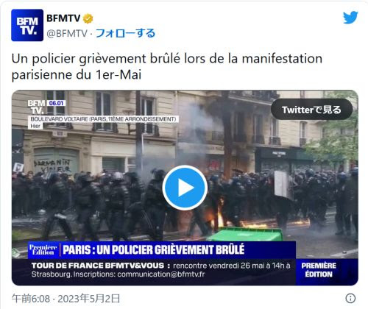Open the @BFMTV handle link
The width and height of the screenshot is (368, 309).
click(67, 33)
